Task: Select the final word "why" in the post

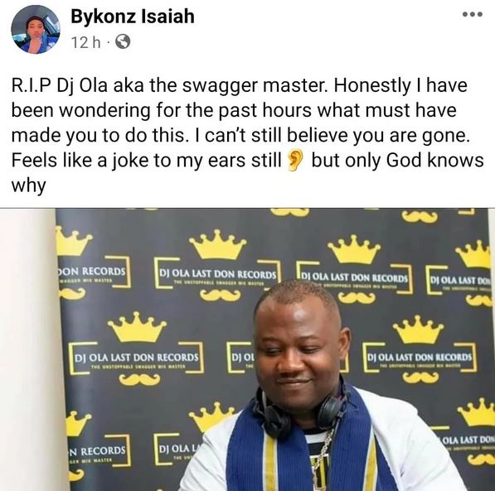Action: [29, 186]
